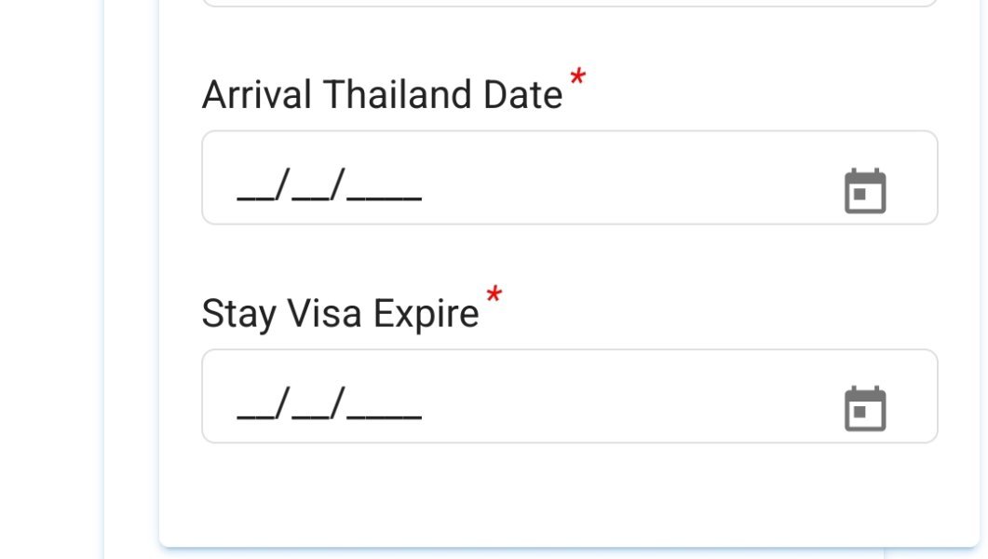Screen dimensions: 988x559
Task: Focus the partially visible field at top
Action: (569, 4)
